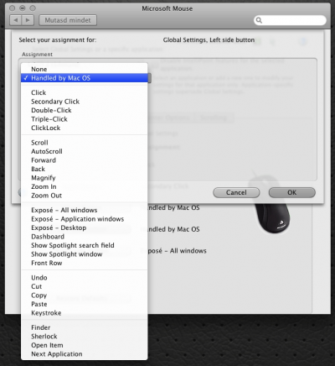Choose Open Item entry
Screen dimensions: 335x366
click(84, 345)
